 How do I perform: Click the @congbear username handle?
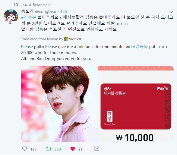pyautogui.click(x=46, y=11)
